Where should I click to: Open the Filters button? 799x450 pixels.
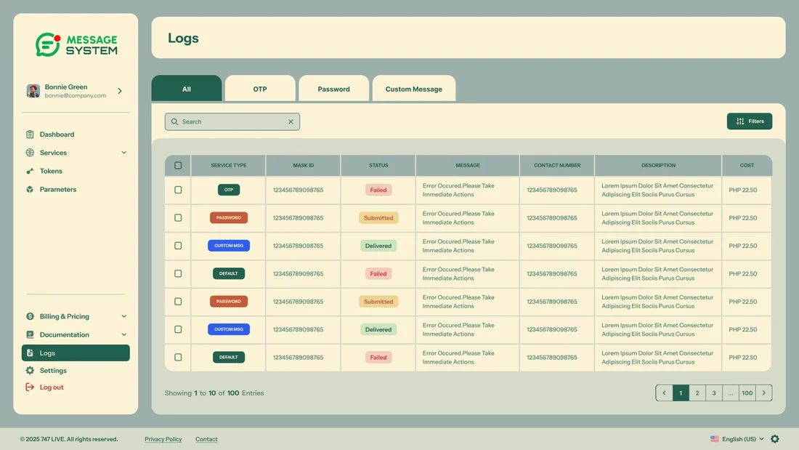[x=750, y=121]
